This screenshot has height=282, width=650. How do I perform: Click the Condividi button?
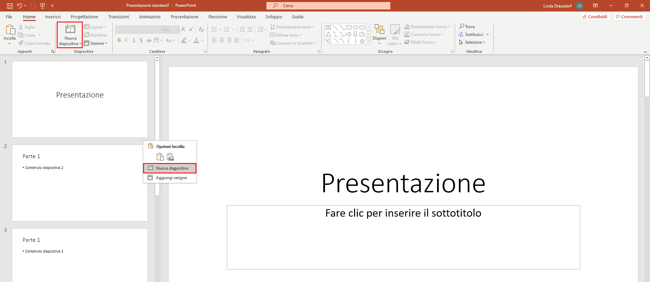pos(595,17)
